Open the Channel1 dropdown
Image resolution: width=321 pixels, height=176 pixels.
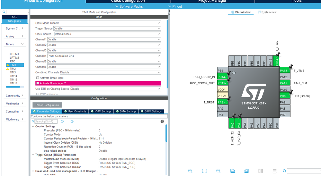[104, 39]
